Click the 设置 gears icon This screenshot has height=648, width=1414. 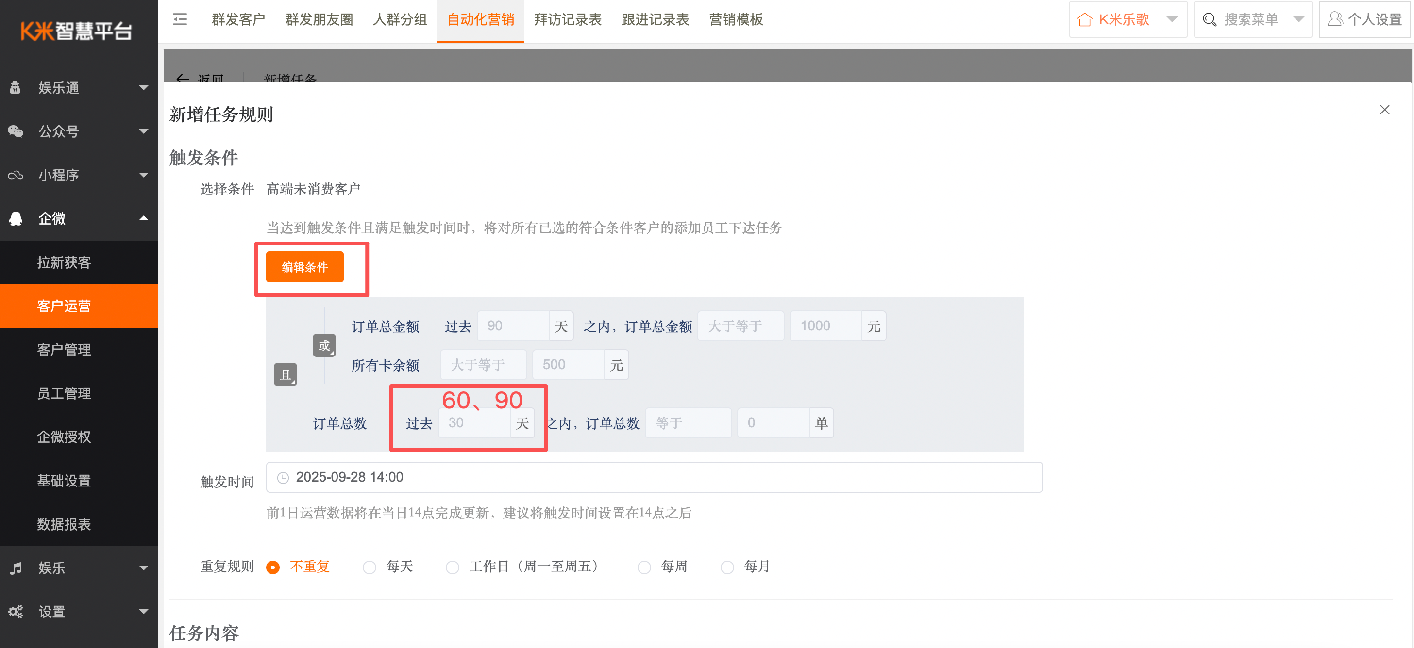pos(16,611)
